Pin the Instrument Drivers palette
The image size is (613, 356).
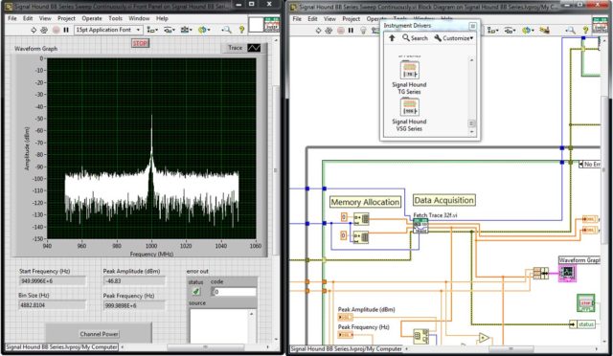click(472, 26)
